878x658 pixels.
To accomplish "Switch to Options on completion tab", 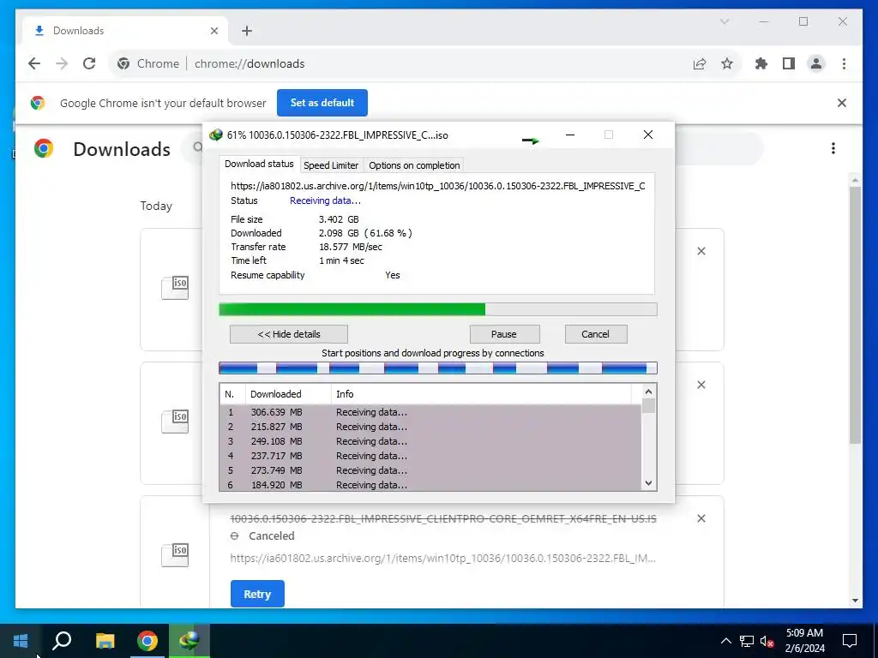I will pos(414,165).
